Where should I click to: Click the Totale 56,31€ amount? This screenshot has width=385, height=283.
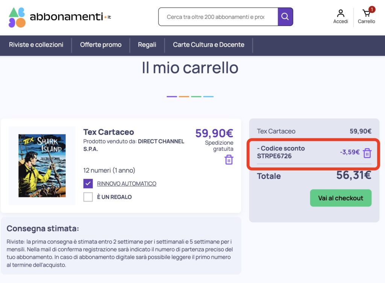coord(353,175)
